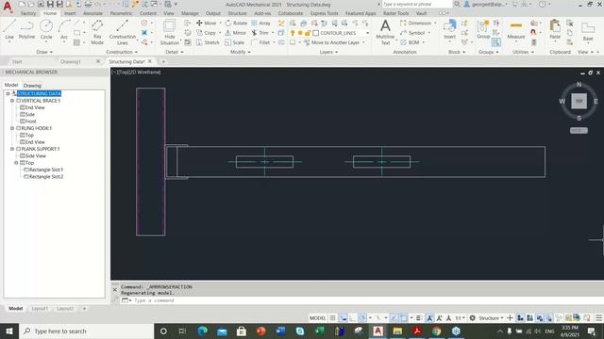This screenshot has height=339, width=604.
Task: Expand the Layers panel
Action: point(328,52)
